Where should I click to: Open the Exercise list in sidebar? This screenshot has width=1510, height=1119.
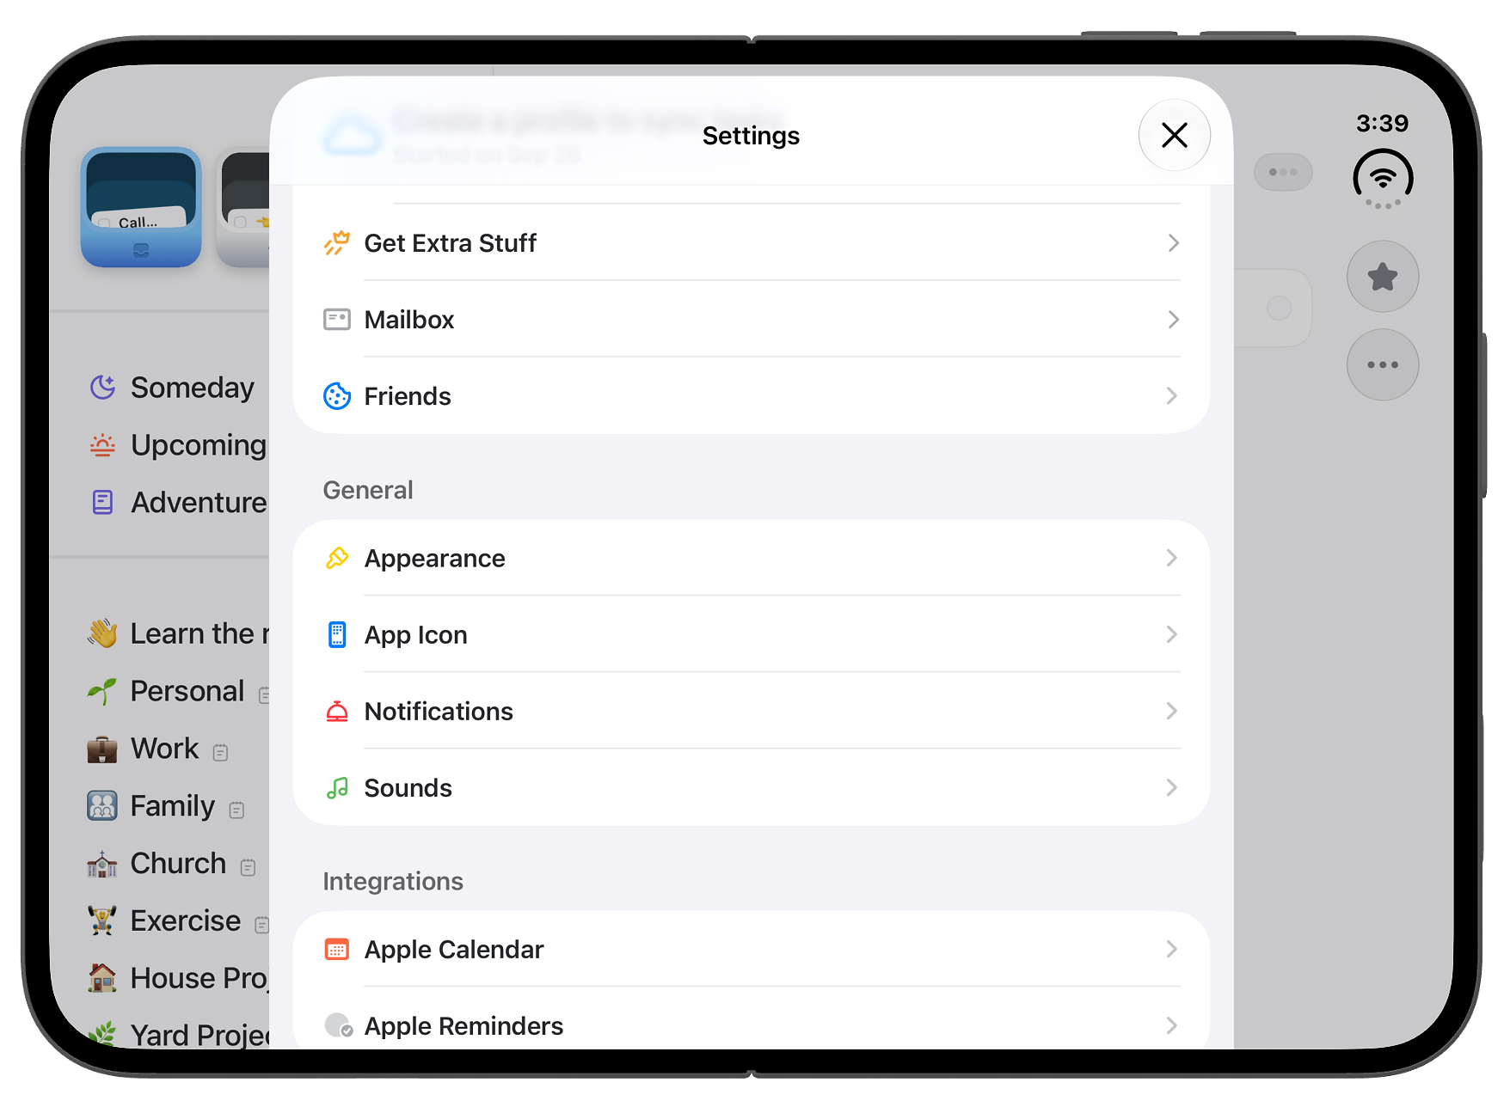[177, 921]
